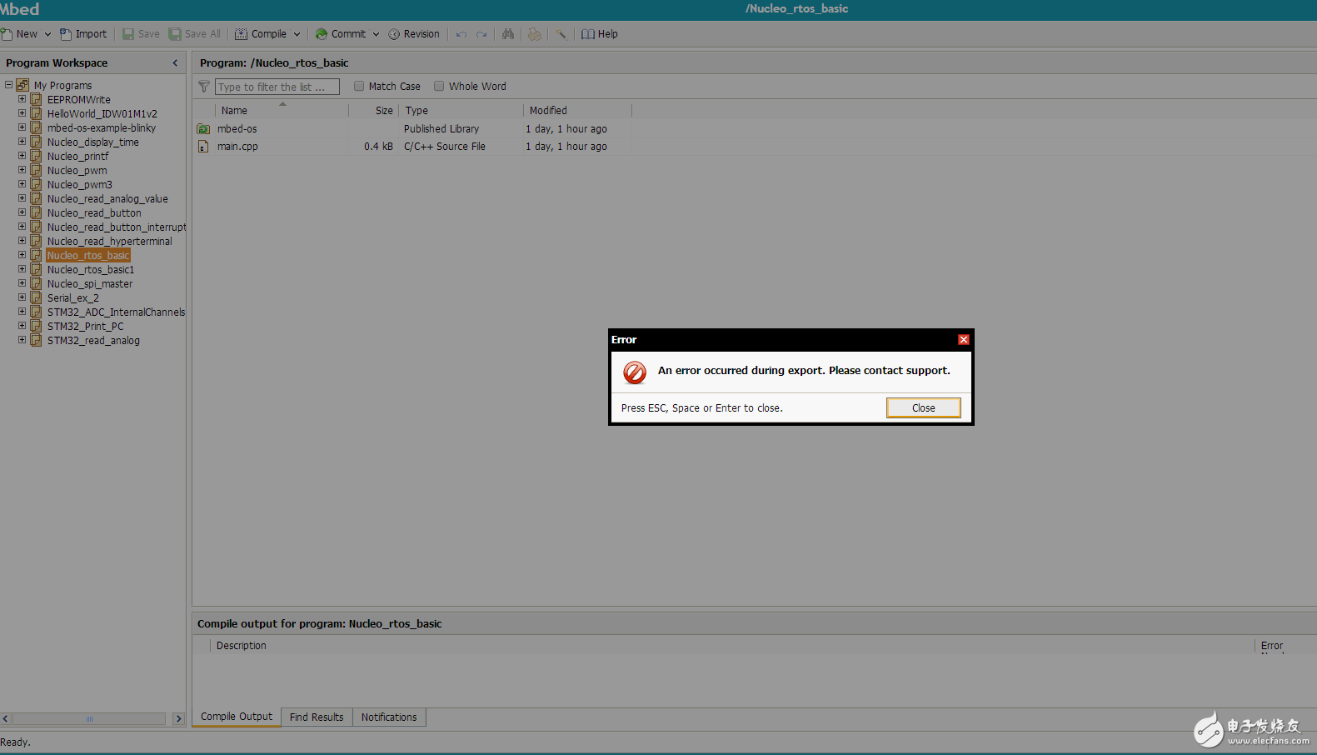Click the mbed-os library icon
Screen dimensions: 1317x755
coord(203,129)
